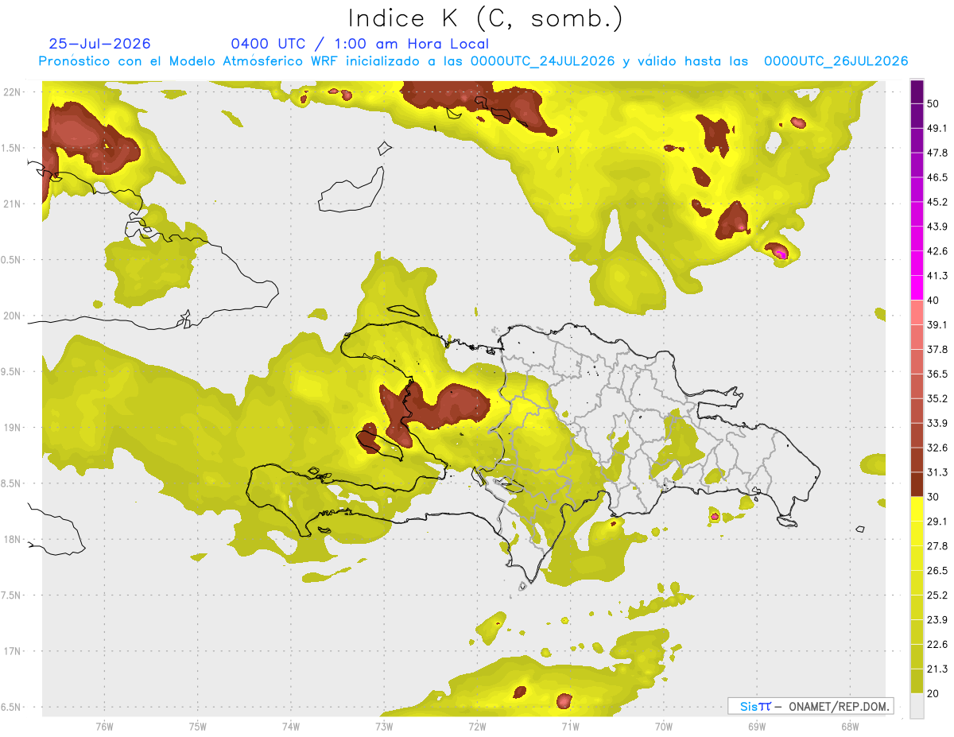Click color scale value "42.6"

(x=937, y=251)
